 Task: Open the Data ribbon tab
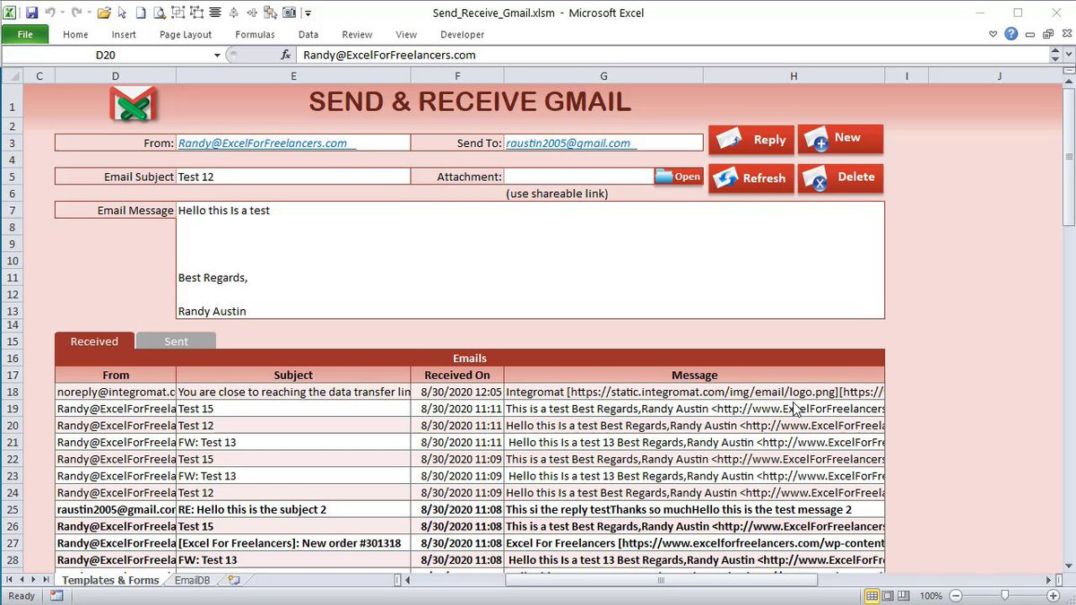pyautogui.click(x=308, y=34)
